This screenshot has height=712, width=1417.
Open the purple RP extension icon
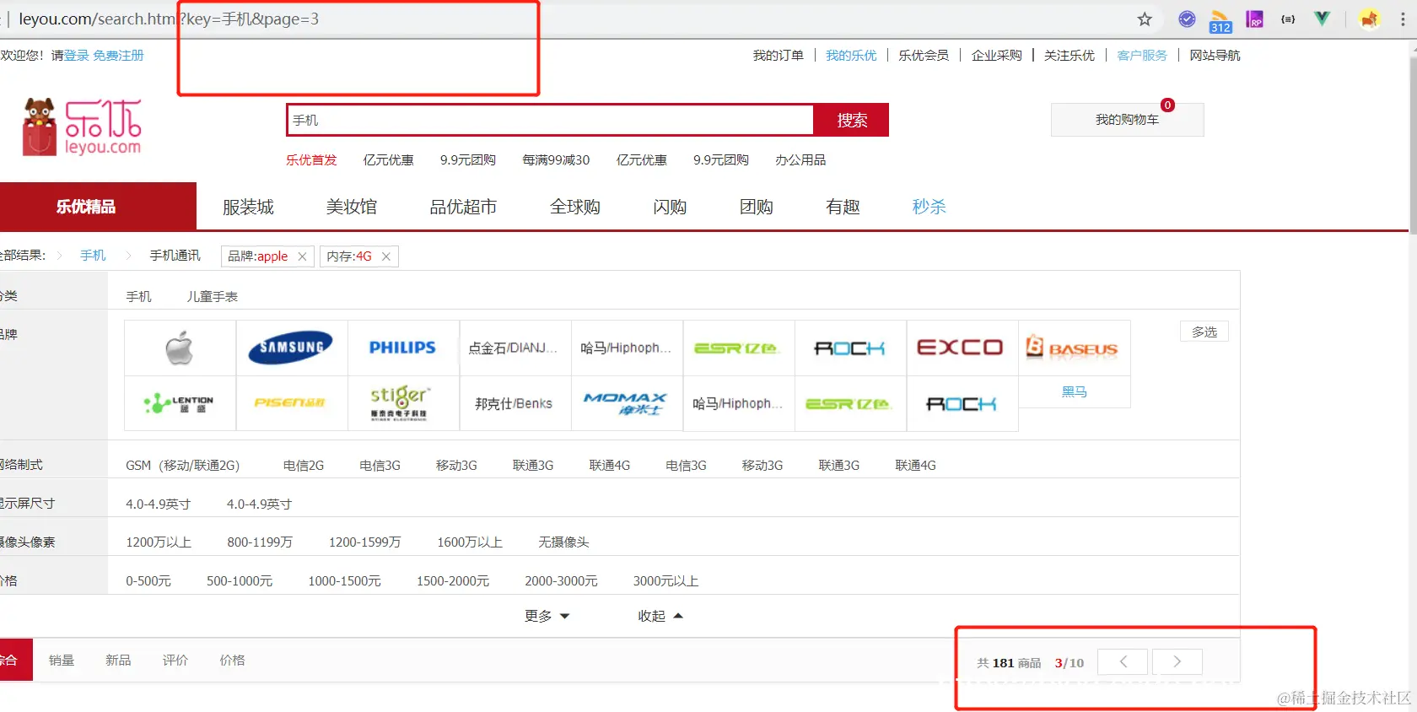(1254, 19)
